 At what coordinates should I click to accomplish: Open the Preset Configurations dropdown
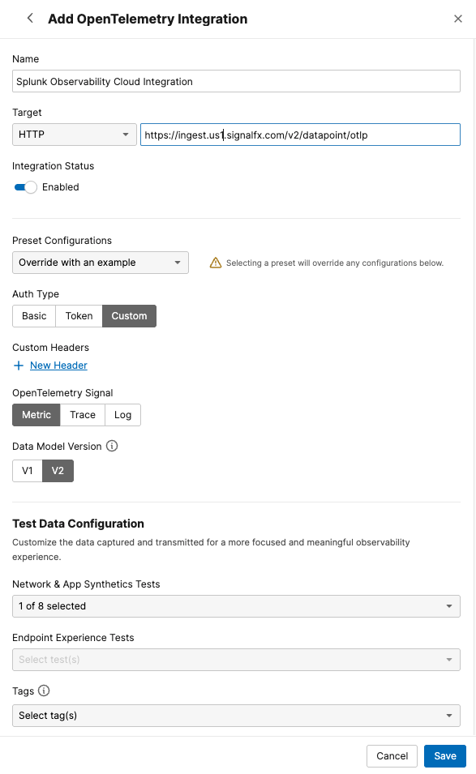point(101,263)
